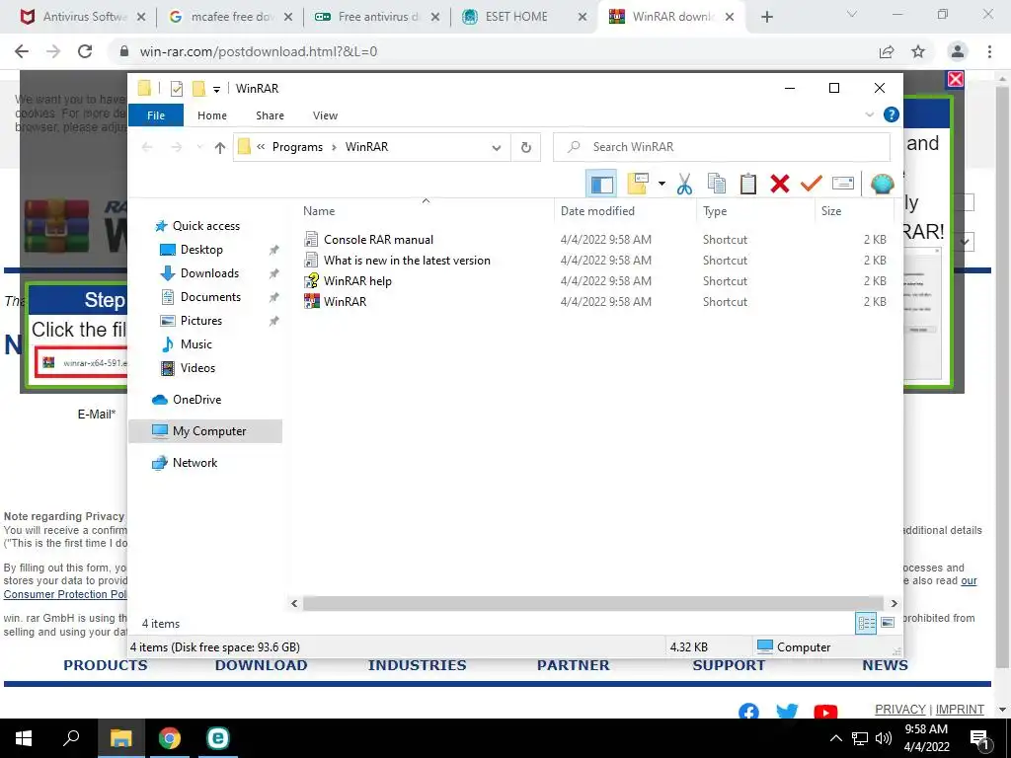The width and height of the screenshot is (1011, 758).
Task: Bookmark this page with the star icon
Action: tap(918, 51)
